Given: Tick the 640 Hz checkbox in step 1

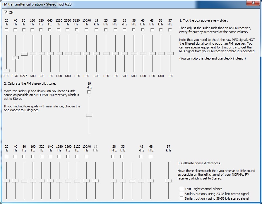Looking at the screenshot, I should click(x=50, y=30).
